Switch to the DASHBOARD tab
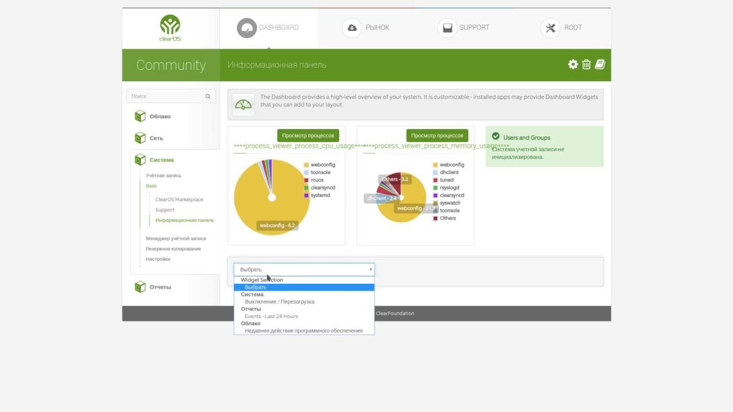Viewport: 733px width, 412px height. pyautogui.click(x=269, y=28)
